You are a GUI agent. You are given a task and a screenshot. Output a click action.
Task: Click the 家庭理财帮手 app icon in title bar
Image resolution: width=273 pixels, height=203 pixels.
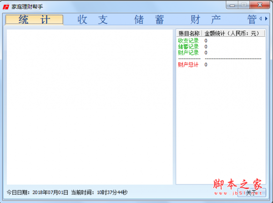tap(6, 7)
